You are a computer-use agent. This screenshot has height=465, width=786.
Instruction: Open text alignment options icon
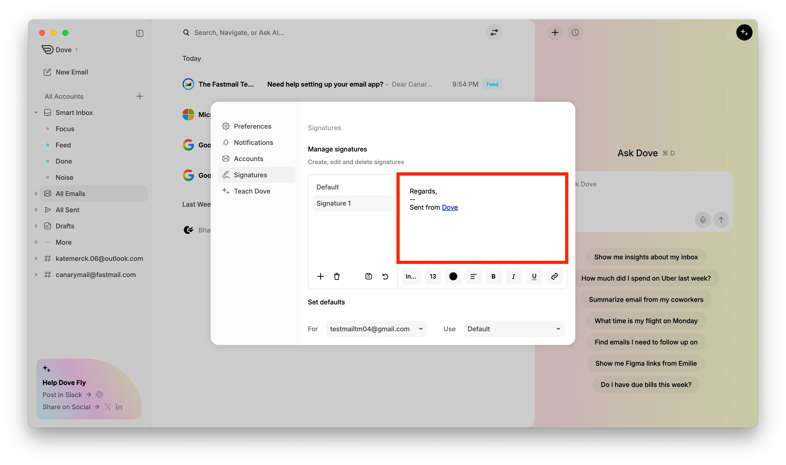click(473, 276)
